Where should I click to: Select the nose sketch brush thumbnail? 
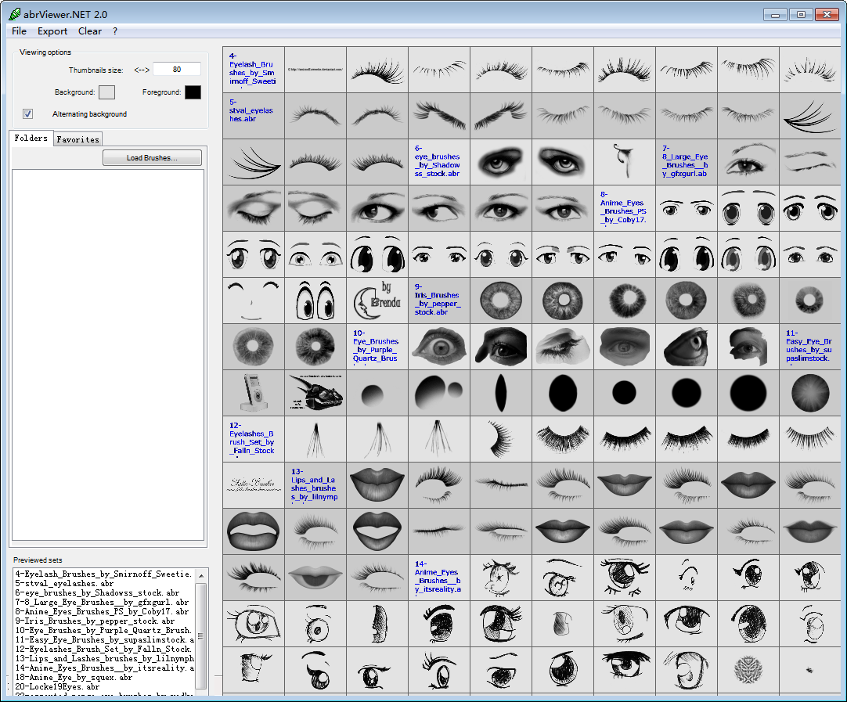[x=377, y=623]
